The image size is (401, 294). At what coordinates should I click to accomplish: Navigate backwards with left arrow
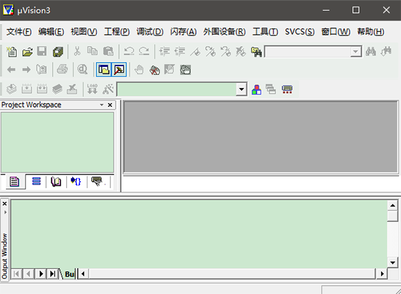pos(11,69)
